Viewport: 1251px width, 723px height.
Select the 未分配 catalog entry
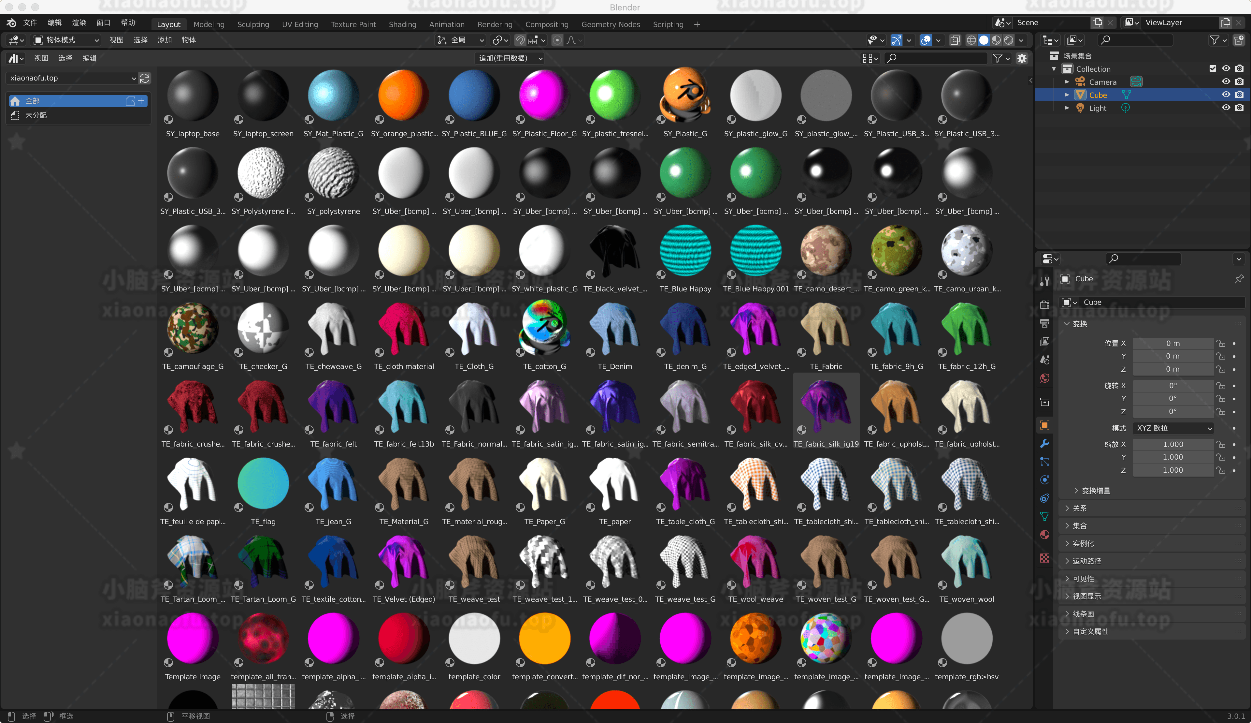[36, 115]
